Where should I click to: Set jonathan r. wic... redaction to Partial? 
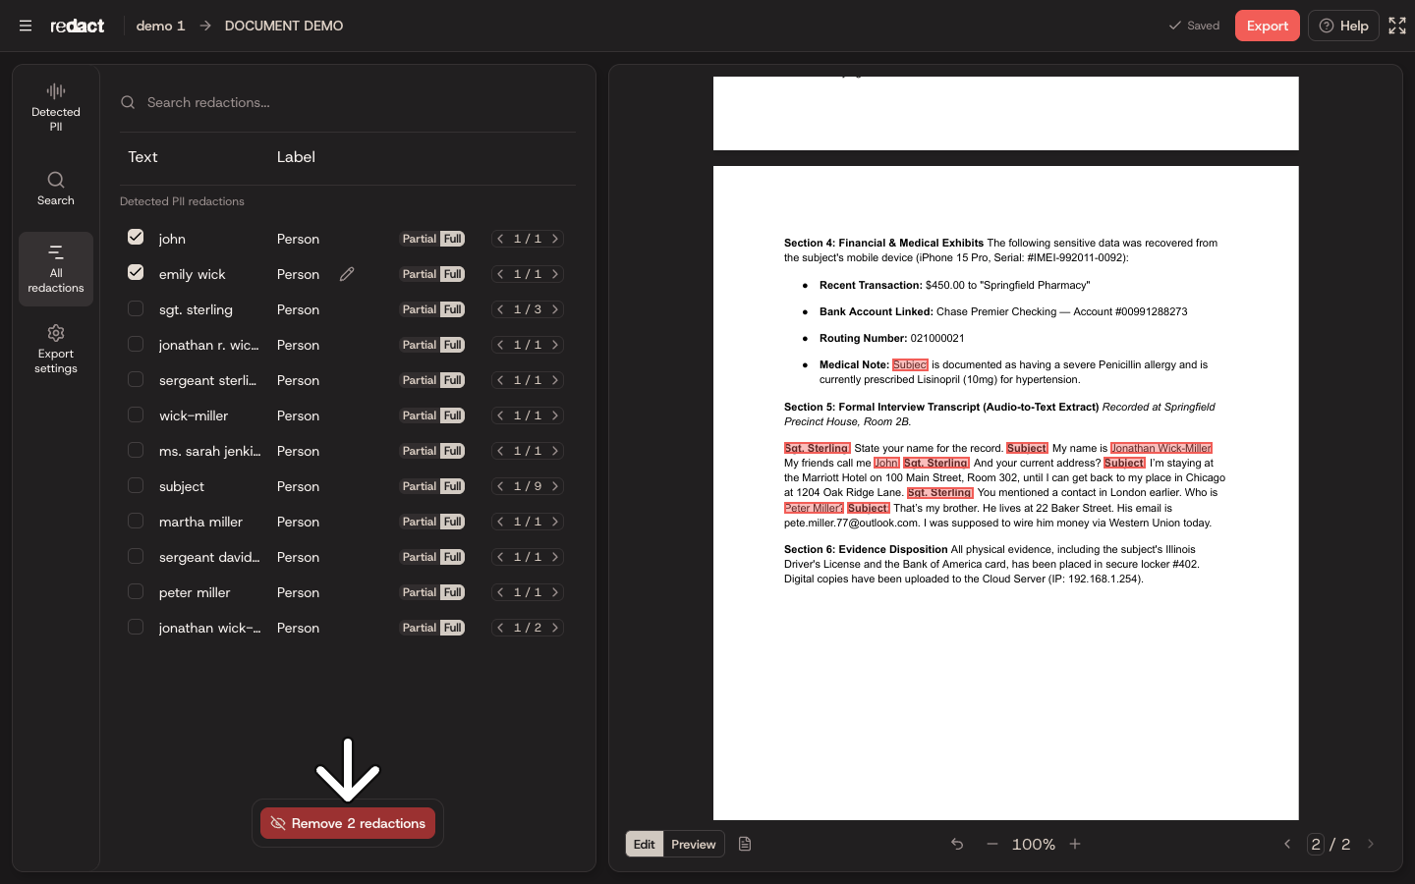click(x=420, y=345)
